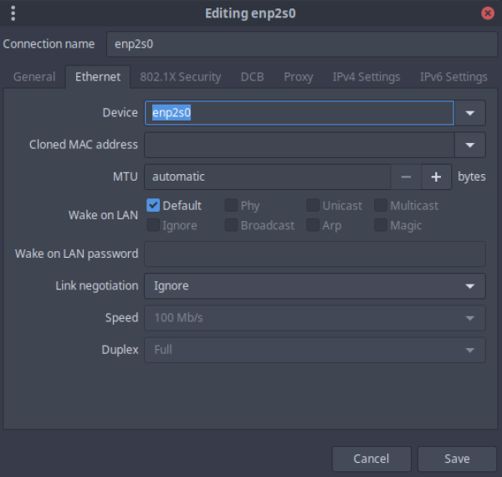Increase MTU with the plus button
This screenshot has height=477, width=502.
pyautogui.click(x=436, y=177)
